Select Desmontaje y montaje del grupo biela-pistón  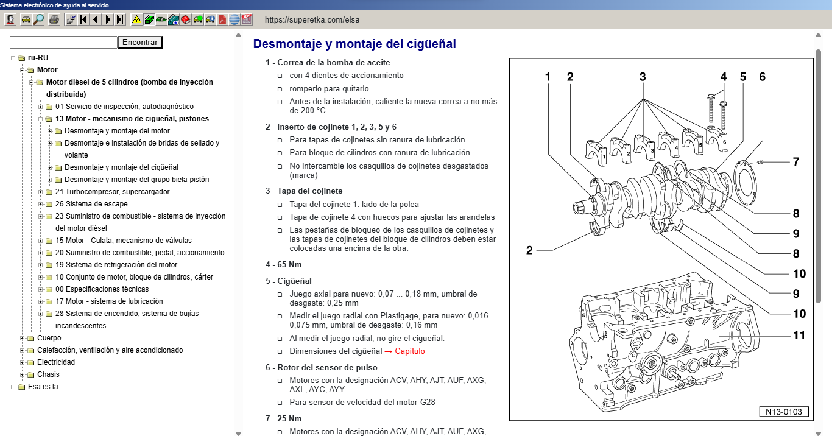pos(136,180)
